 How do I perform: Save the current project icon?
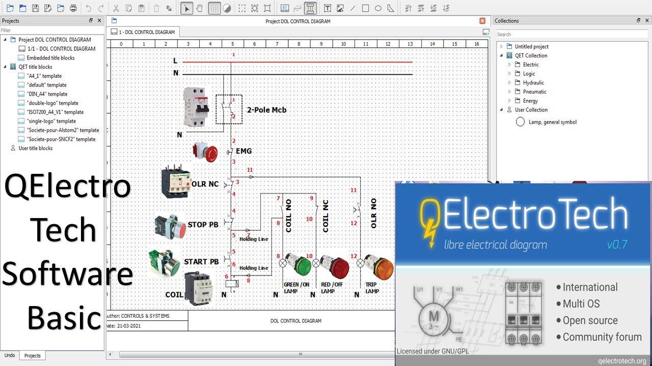(x=35, y=8)
